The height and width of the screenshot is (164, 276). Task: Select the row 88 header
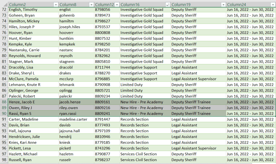point(4,102)
